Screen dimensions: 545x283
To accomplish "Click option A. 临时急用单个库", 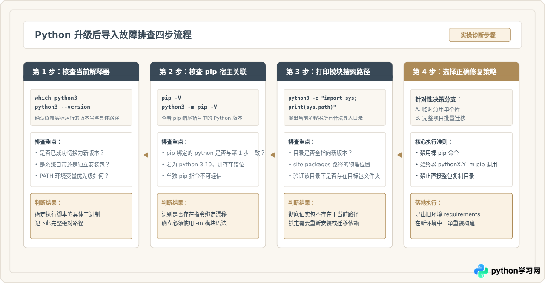I will pos(437,110).
